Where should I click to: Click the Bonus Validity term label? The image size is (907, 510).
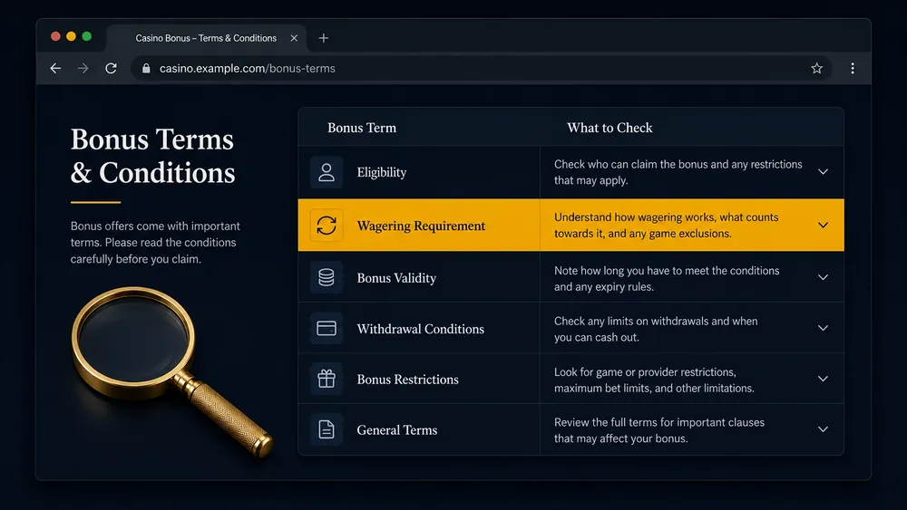(396, 278)
